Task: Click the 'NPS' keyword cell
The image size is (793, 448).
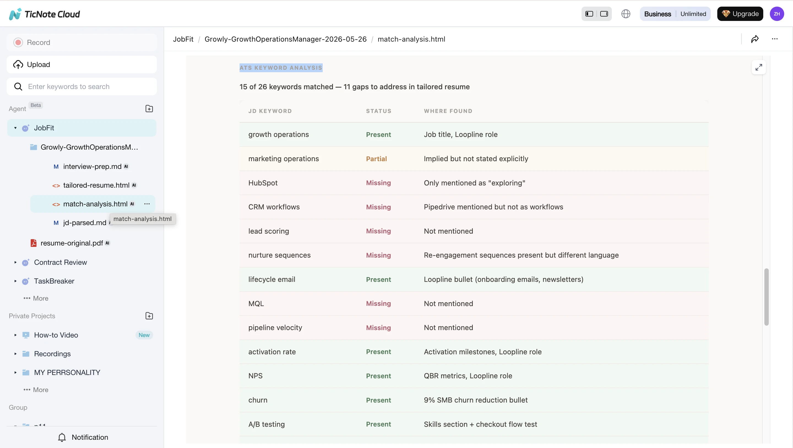Action: click(x=256, y=376)
